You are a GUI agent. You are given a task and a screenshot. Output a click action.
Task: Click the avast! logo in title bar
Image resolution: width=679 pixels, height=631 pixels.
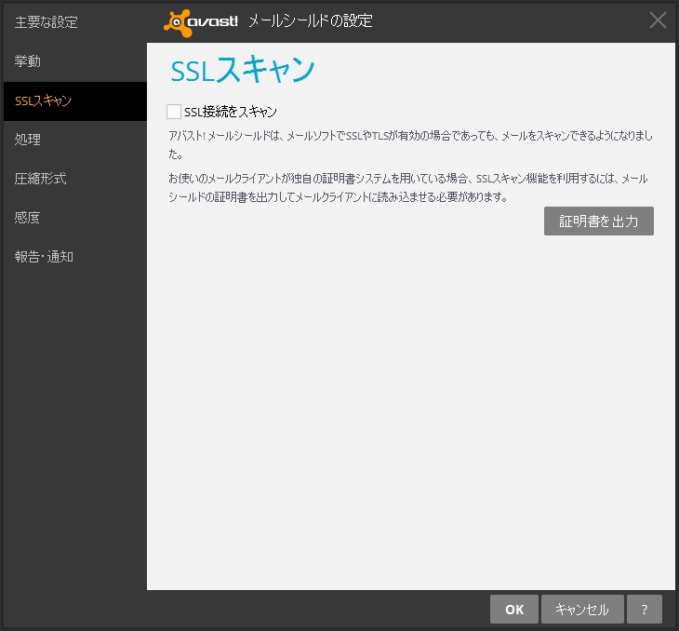pos(201,20)
